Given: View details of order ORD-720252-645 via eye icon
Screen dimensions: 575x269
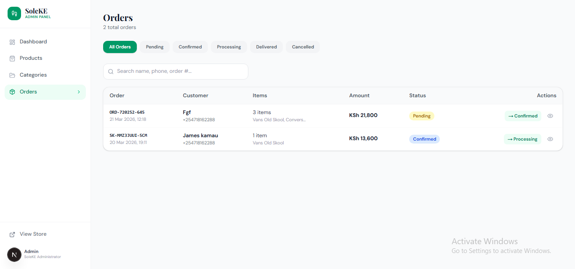Looking at the screenshot, I should (550, 116).
